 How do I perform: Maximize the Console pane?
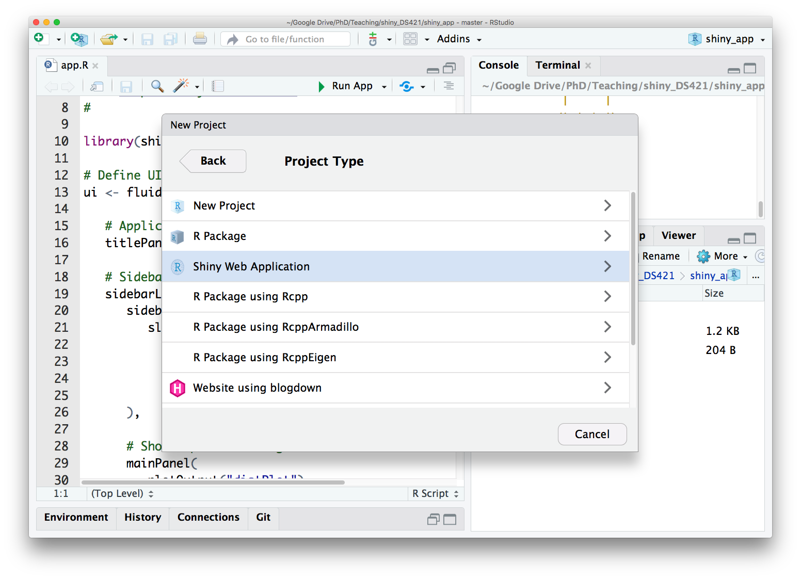tap(750, 68)
